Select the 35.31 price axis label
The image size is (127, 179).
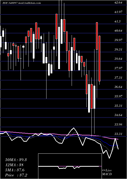point(118,106)
